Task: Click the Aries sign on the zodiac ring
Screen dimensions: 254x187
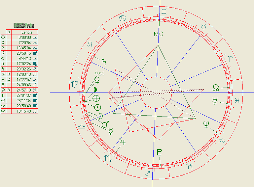Action: click(229, 59)
